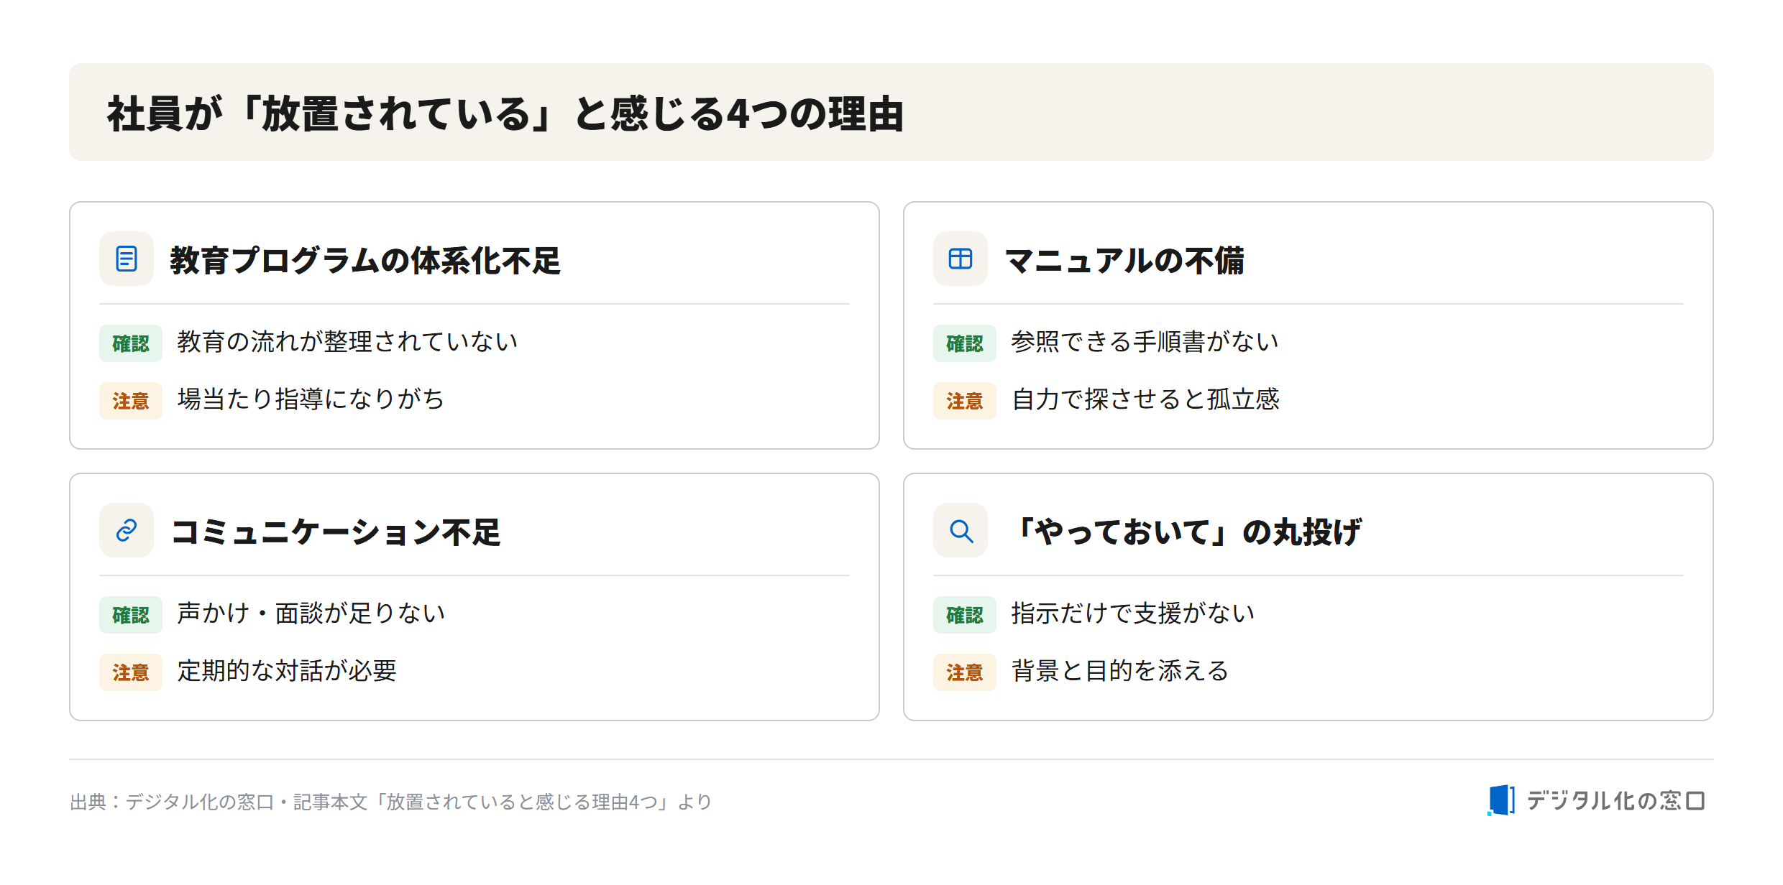Click the text 定期的な対話が必要
This screenshot has width=1783, height=885.
tap(287, 671)
